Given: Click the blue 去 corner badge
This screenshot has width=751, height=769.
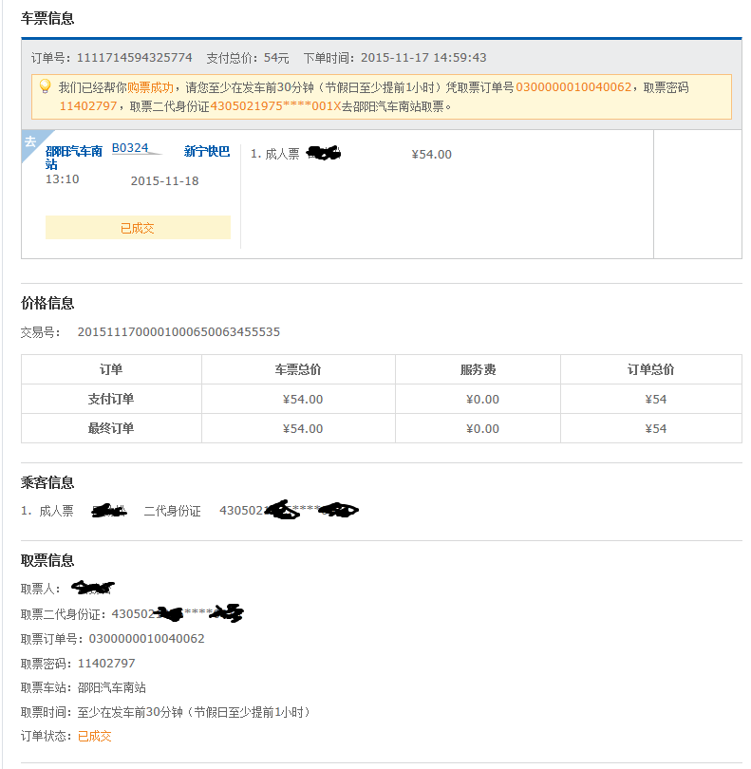Looking at the screenshot, I should point(30,141).
